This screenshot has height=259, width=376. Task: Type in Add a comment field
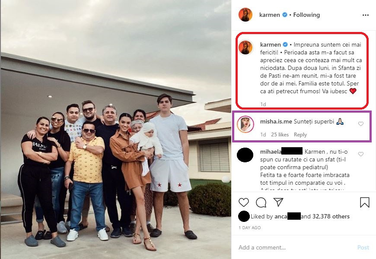tap(294, 247)
